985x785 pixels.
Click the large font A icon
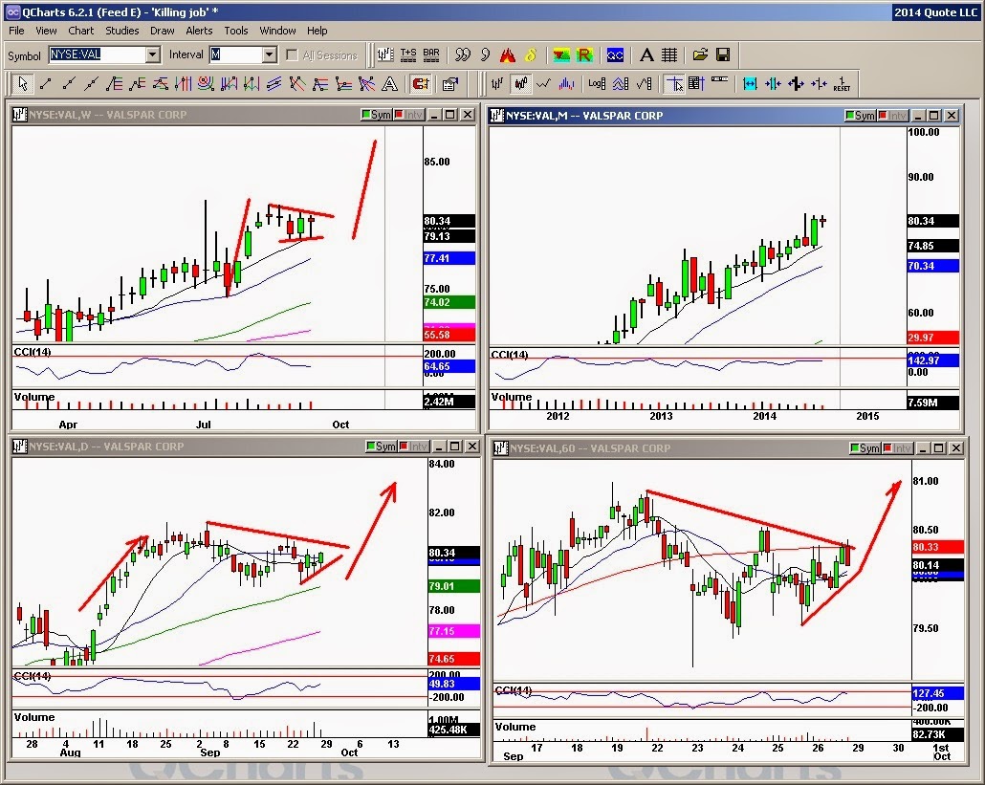pos(646,55)
